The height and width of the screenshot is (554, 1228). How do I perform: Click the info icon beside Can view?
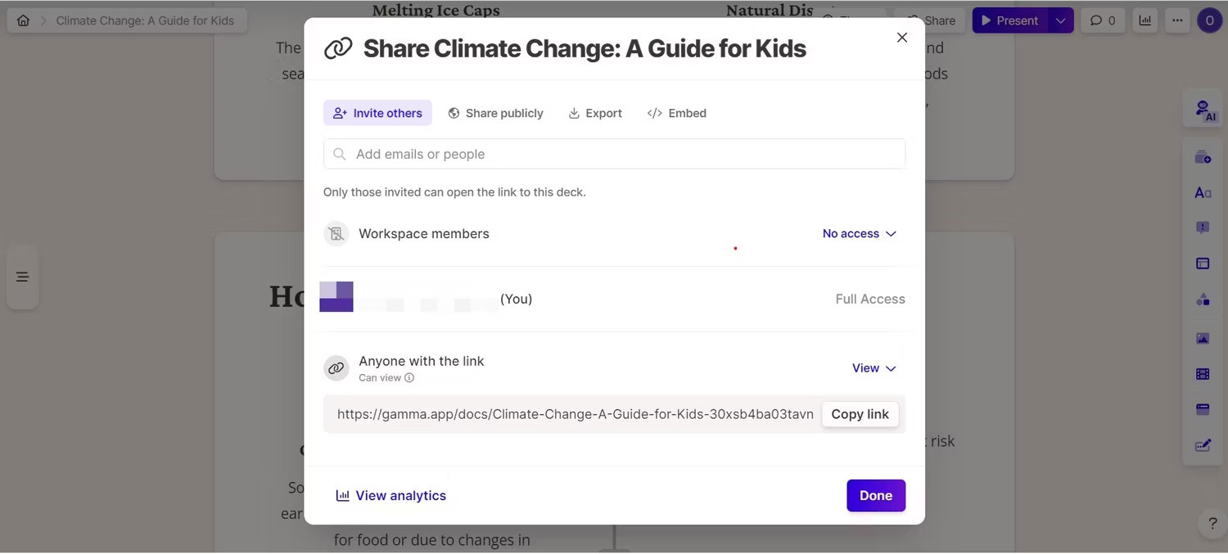[x=409, y=378]
